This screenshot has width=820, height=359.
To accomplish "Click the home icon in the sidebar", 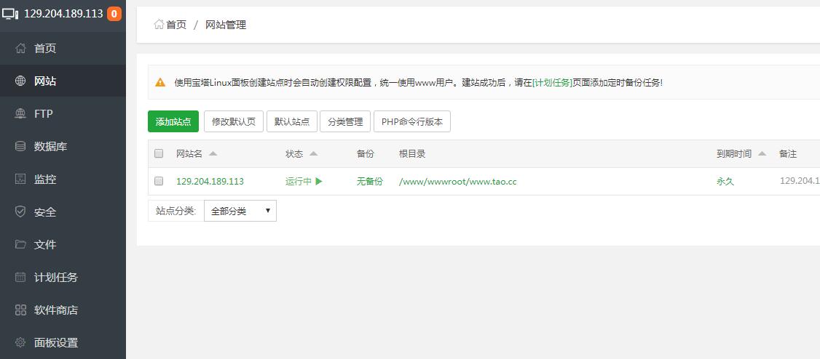I will coord(20,49).
